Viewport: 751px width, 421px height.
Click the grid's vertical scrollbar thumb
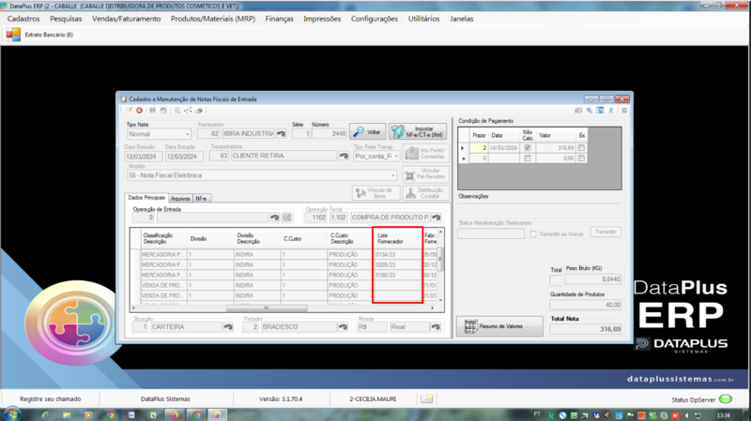tap(440, 259)
